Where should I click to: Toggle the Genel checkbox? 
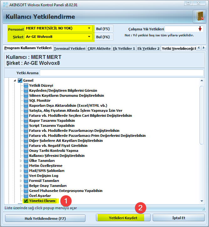[x=20, y=80]
